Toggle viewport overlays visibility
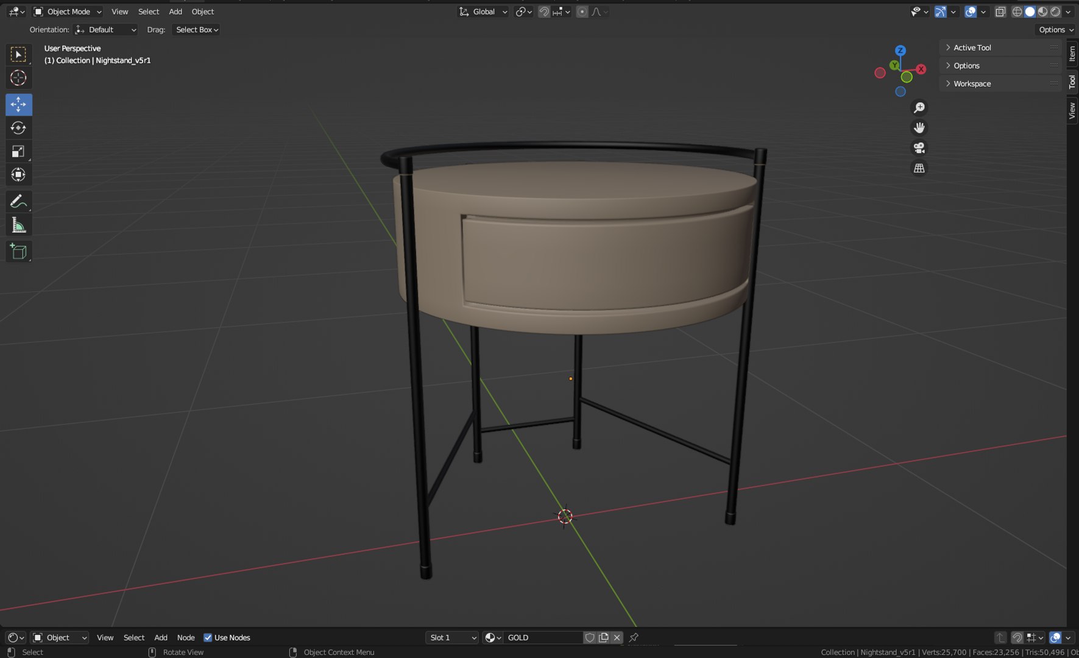1079x658 pixels. [971, 12]
